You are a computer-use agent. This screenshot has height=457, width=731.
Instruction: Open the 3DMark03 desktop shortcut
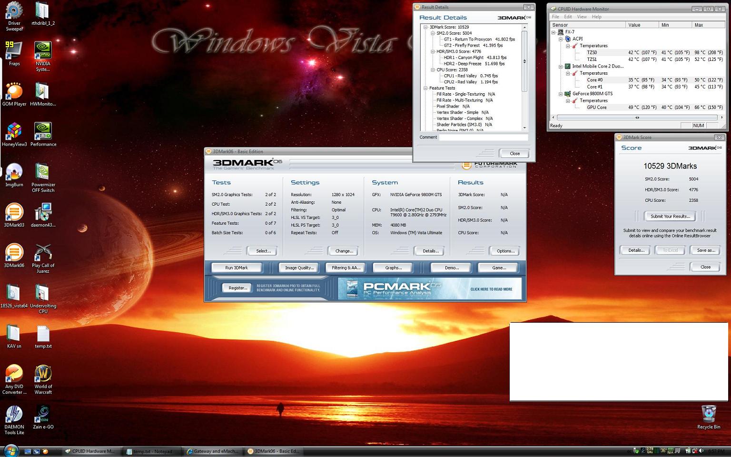click(14, 215)
